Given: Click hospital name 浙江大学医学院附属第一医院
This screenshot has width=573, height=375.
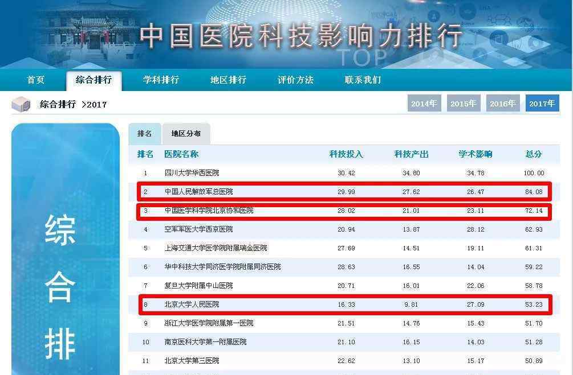Looking at the screenshot, I should [x=209, y=323].
